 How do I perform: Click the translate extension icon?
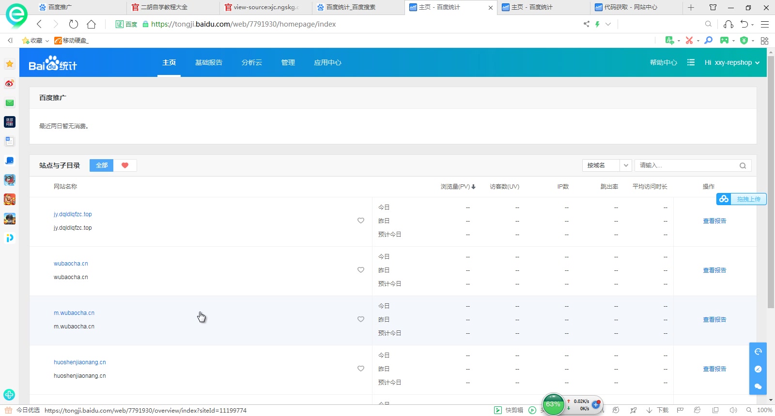[x=670, y=41]
